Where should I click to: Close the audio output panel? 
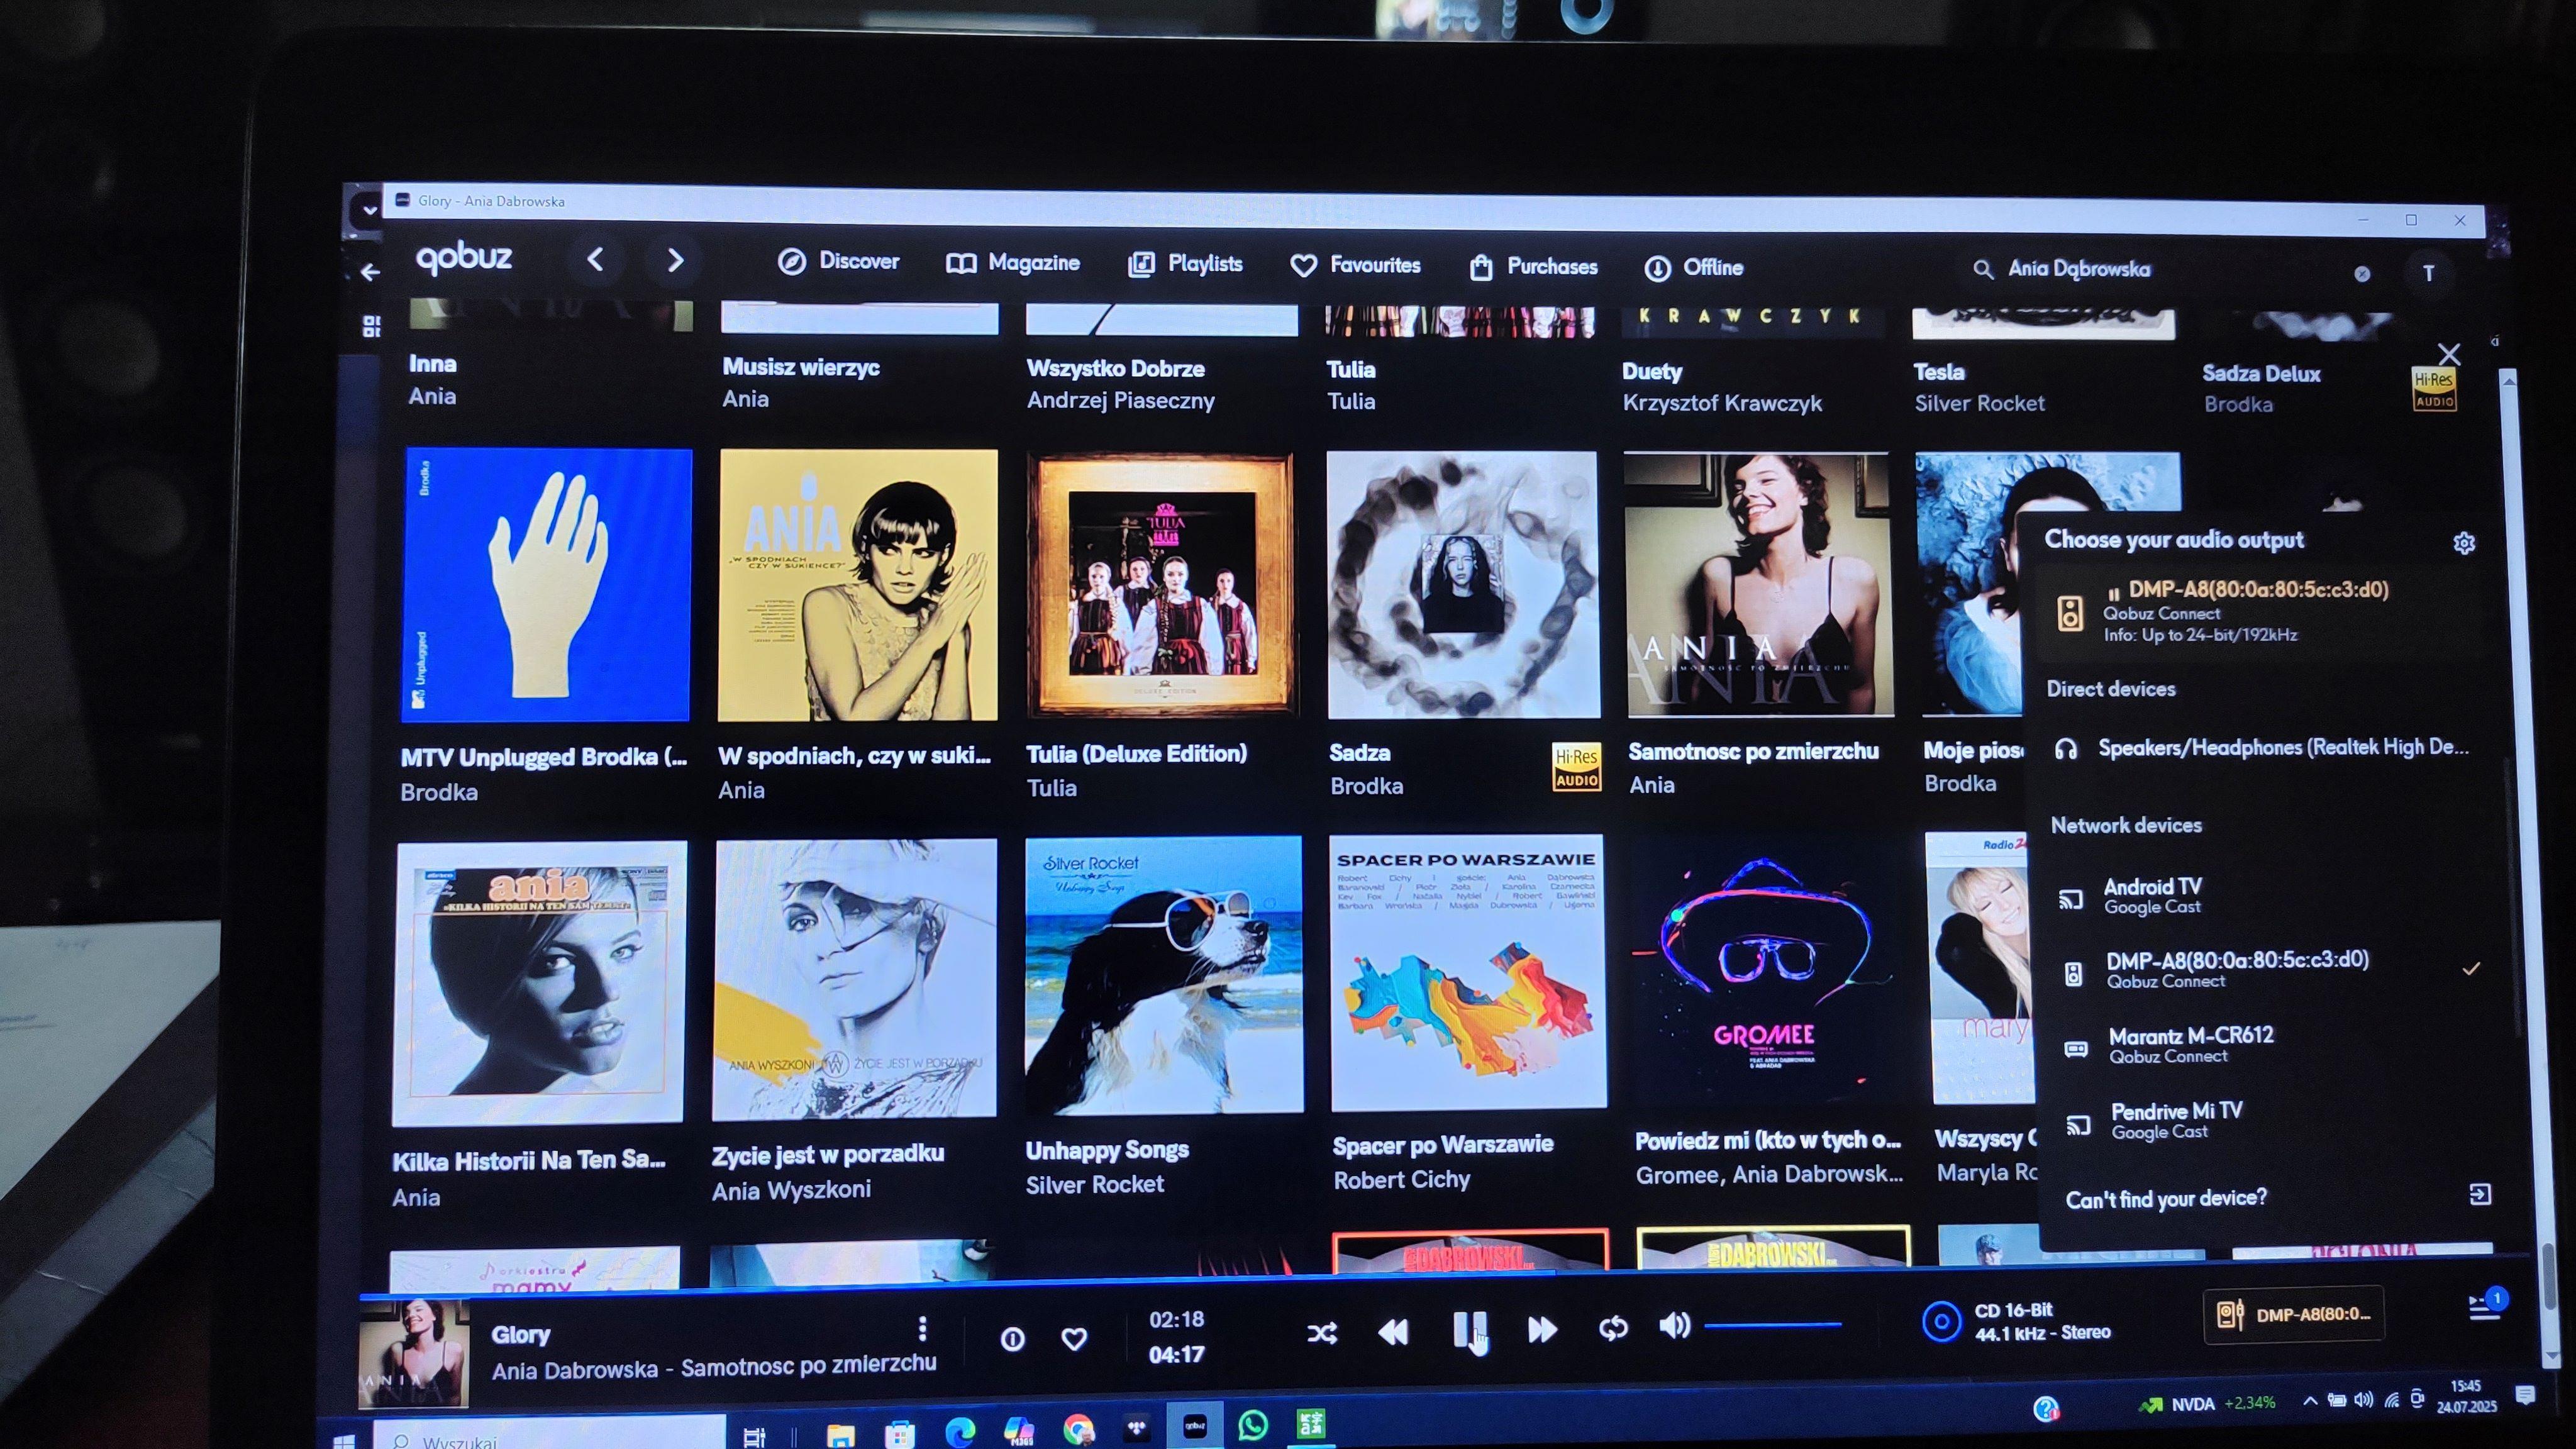(2449, 355)
